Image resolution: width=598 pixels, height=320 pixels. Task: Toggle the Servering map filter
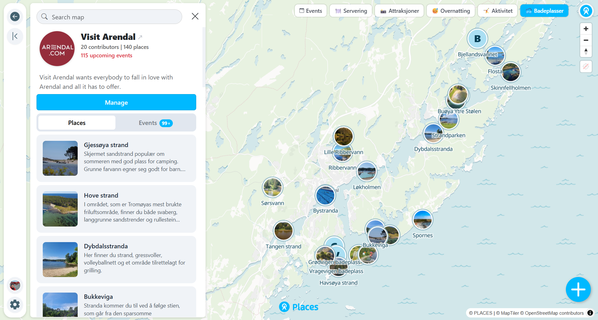click(351, 11)
